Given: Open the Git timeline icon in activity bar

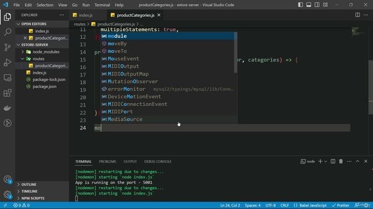Looking at the screenshot, I should tap(8, 123).
